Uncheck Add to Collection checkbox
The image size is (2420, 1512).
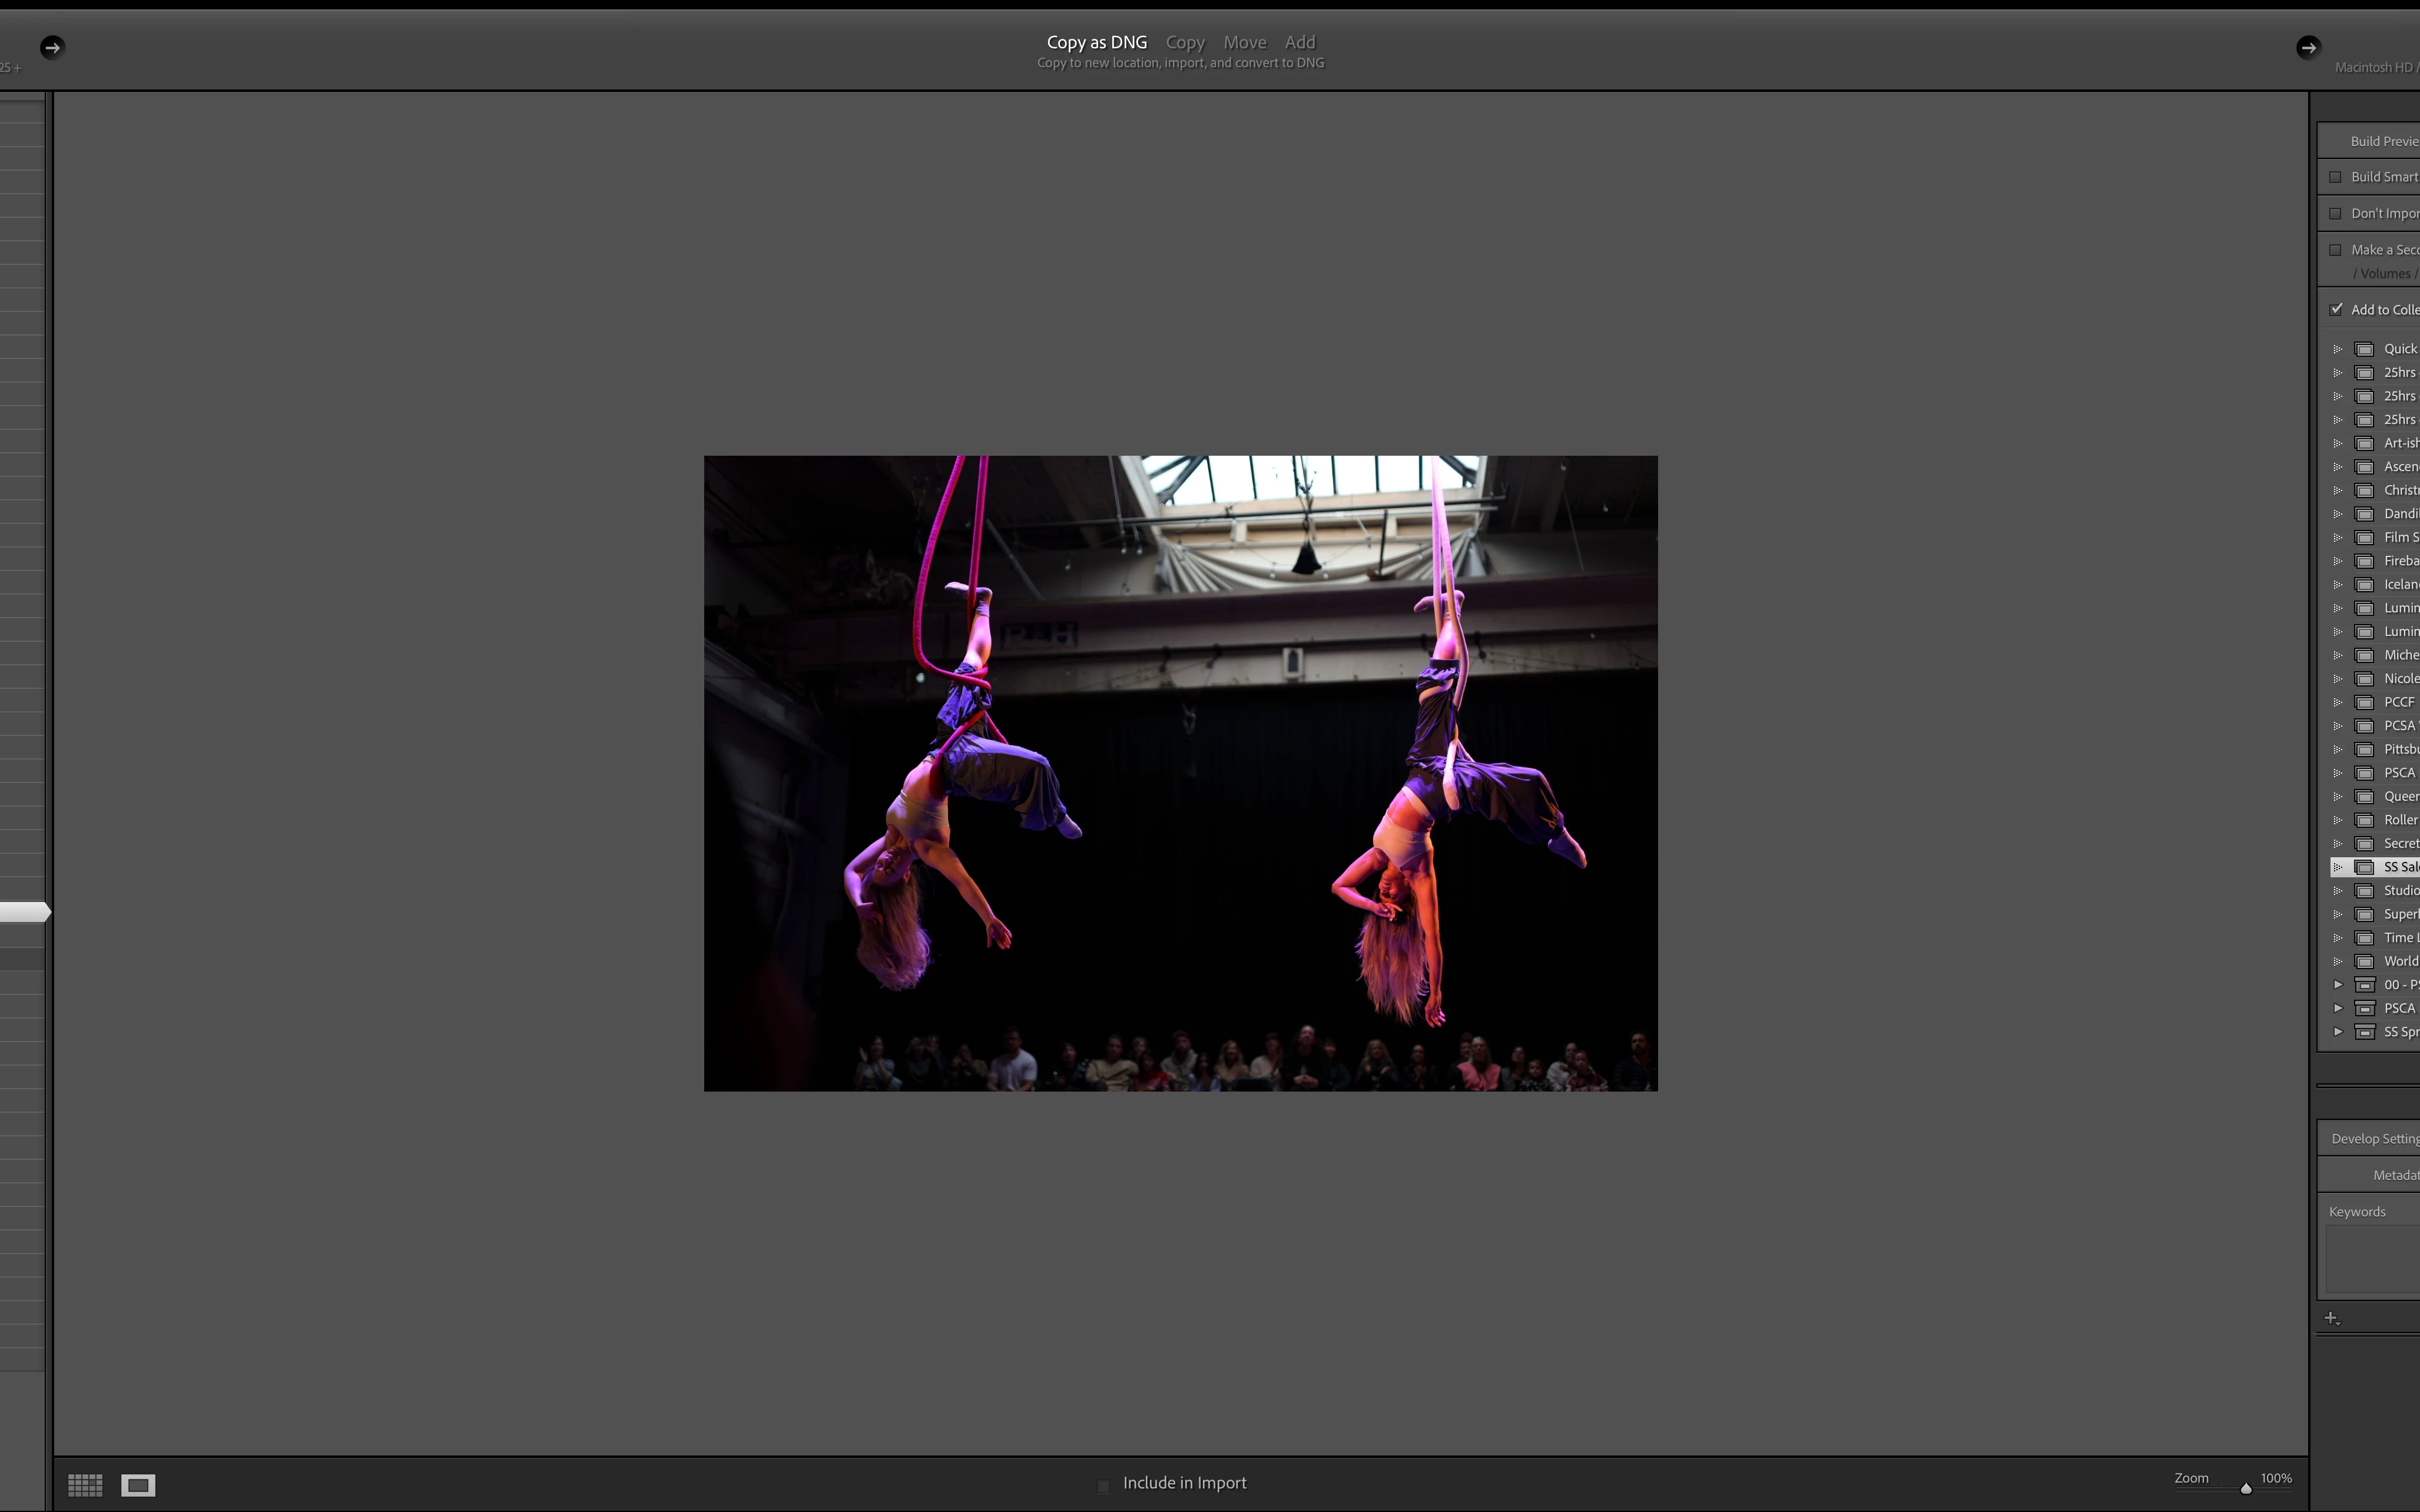click(2336, 309)
